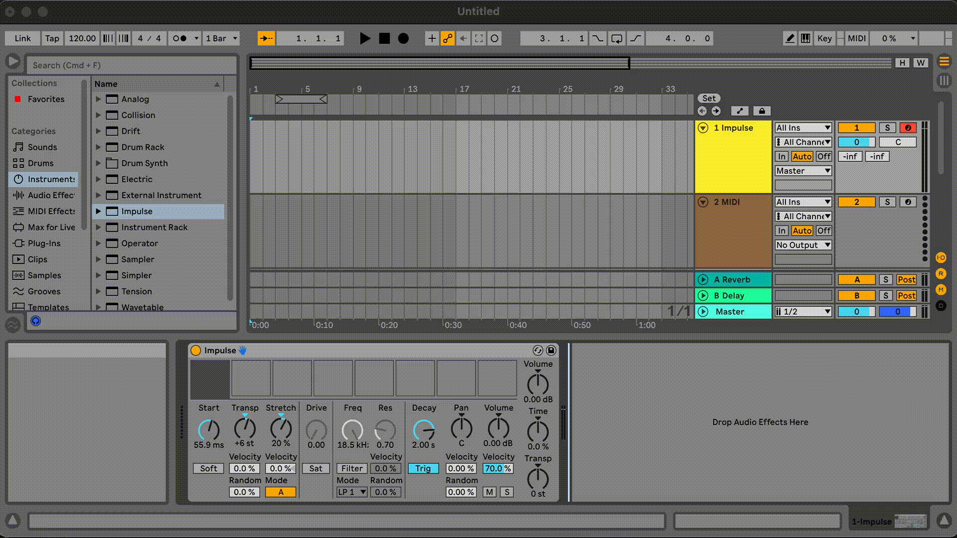
Task: Jump to previous locator arrow
Action: (702, 111)
